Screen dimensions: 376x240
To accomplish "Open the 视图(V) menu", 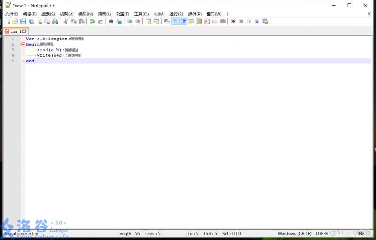I will pyautogui.click(x=66, y=14).
